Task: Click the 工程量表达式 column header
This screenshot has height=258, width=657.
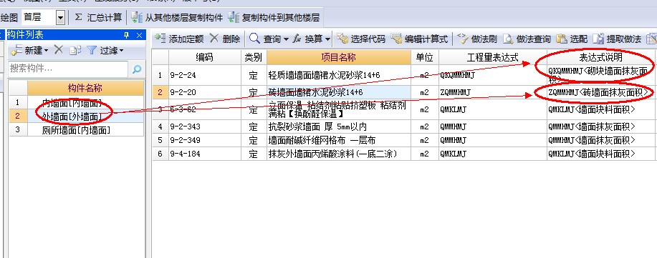Action: pyautogui.click(x=493, y=57)
